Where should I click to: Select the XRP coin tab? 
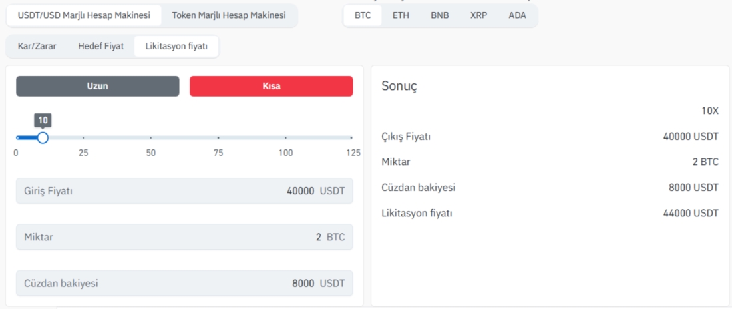click(x=479, y=15)
